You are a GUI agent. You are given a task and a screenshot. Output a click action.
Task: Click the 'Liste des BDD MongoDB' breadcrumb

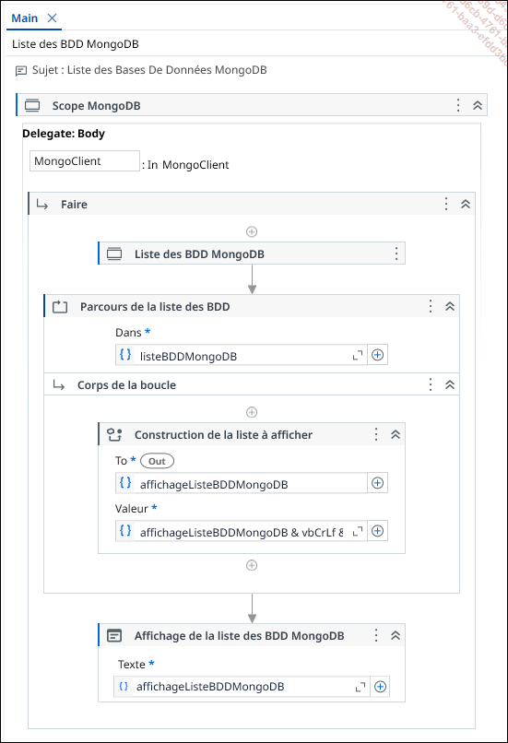[x=76, y=44]
